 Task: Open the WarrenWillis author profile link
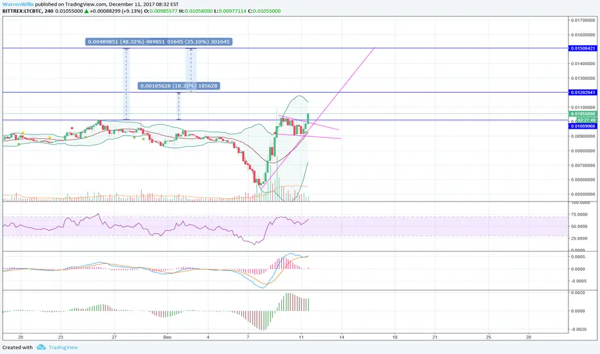point(18,5)
